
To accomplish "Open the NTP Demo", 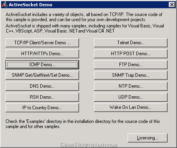I will click(131, 86).
